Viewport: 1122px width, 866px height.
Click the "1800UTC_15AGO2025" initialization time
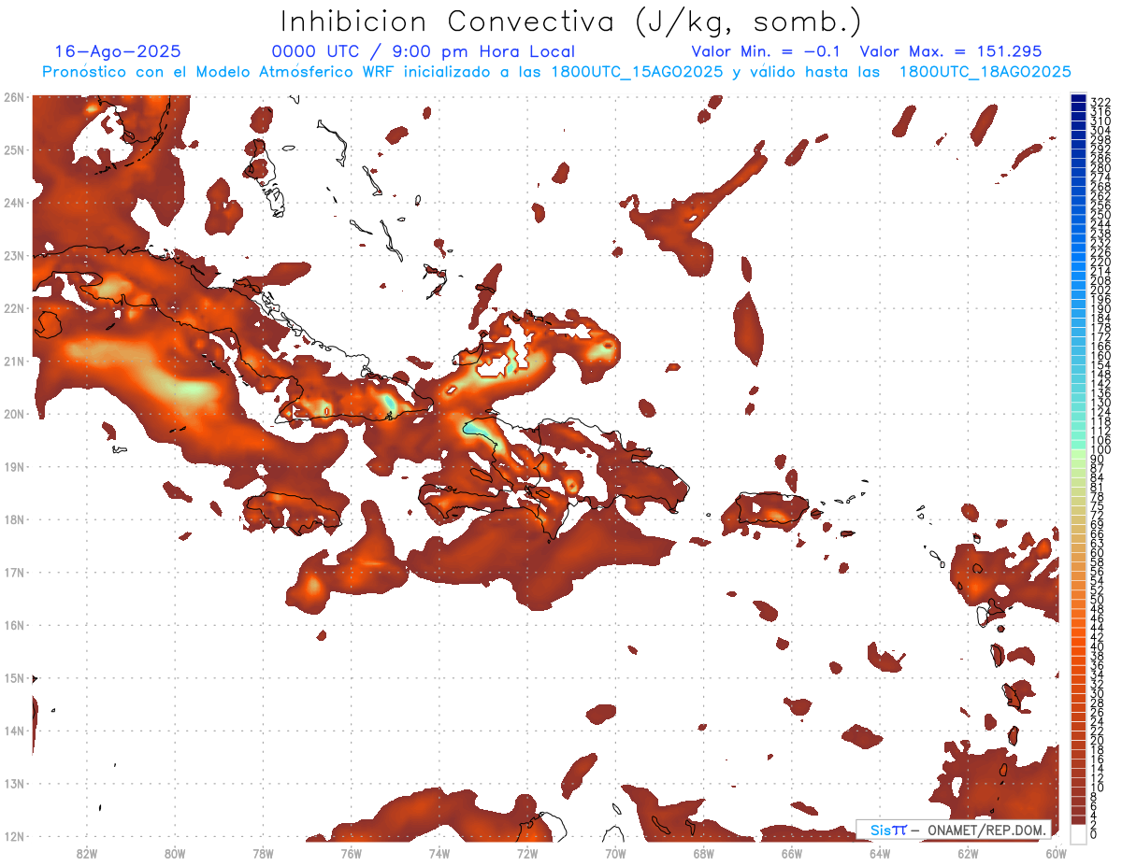[637, 72]
